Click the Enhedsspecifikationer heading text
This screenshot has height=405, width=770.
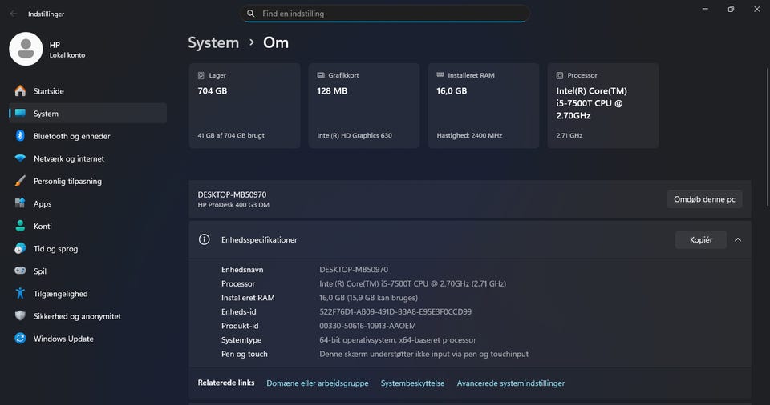(259, 240)
